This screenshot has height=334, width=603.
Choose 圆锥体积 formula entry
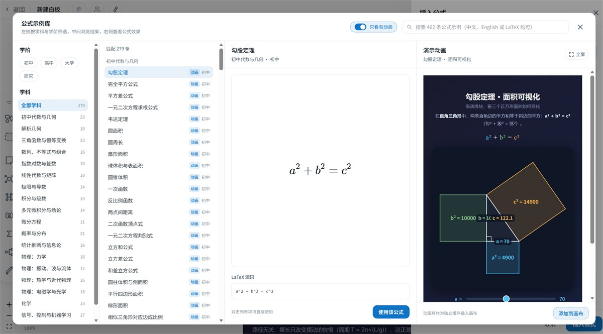pyautogui.click(x=159, y=177)
